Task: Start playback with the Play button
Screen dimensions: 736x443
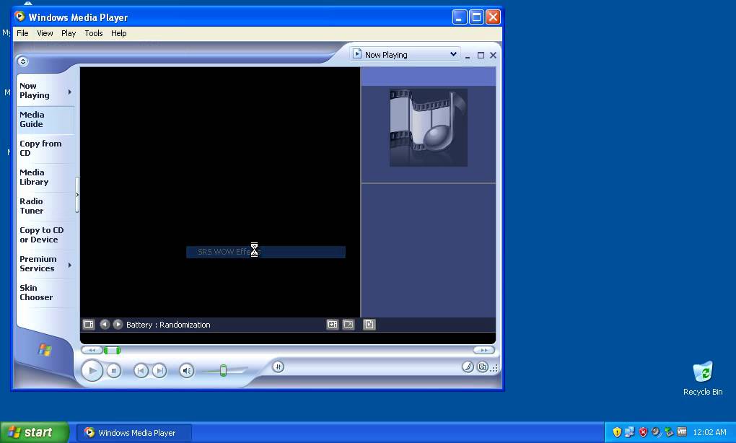Action: [92, 371]
